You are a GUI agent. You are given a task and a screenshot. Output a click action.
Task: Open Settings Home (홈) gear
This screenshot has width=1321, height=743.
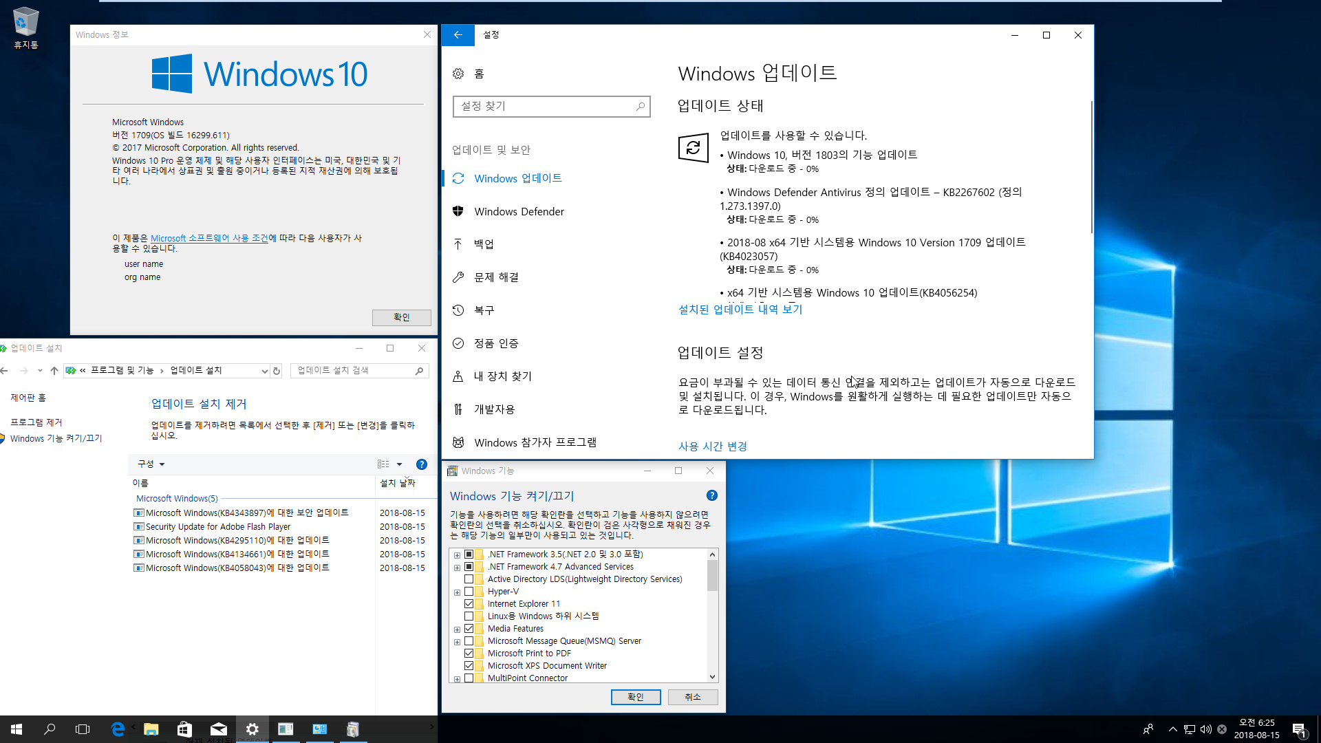click(x=458, y=74)
